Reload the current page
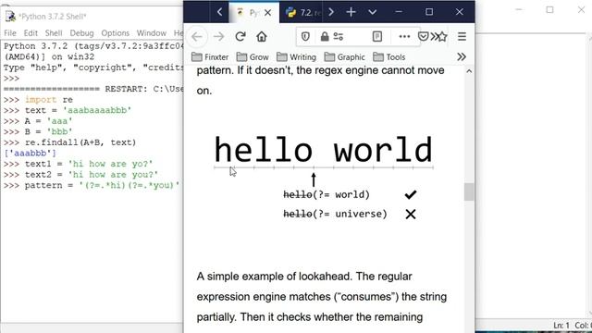 pos(240,37)
